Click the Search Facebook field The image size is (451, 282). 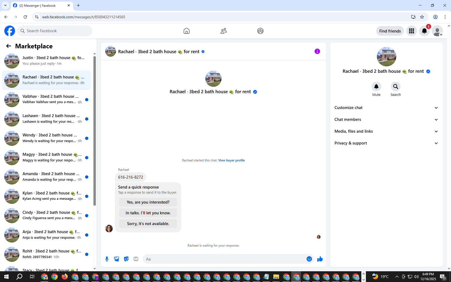click(55, 31)
